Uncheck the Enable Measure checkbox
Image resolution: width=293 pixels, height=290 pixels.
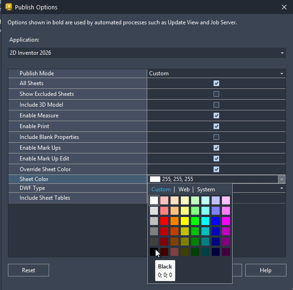pos(216,116)
